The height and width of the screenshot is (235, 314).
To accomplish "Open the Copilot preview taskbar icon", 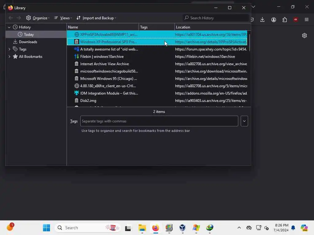I will pyautogui.click(x=304, y=228).
